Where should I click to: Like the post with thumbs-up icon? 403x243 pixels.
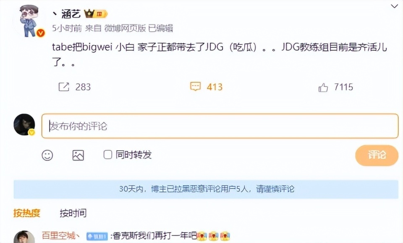[323, 87]
